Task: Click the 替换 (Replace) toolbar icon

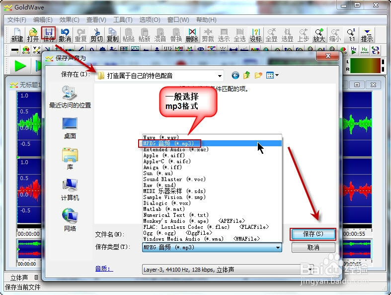Action: (176, 35)
